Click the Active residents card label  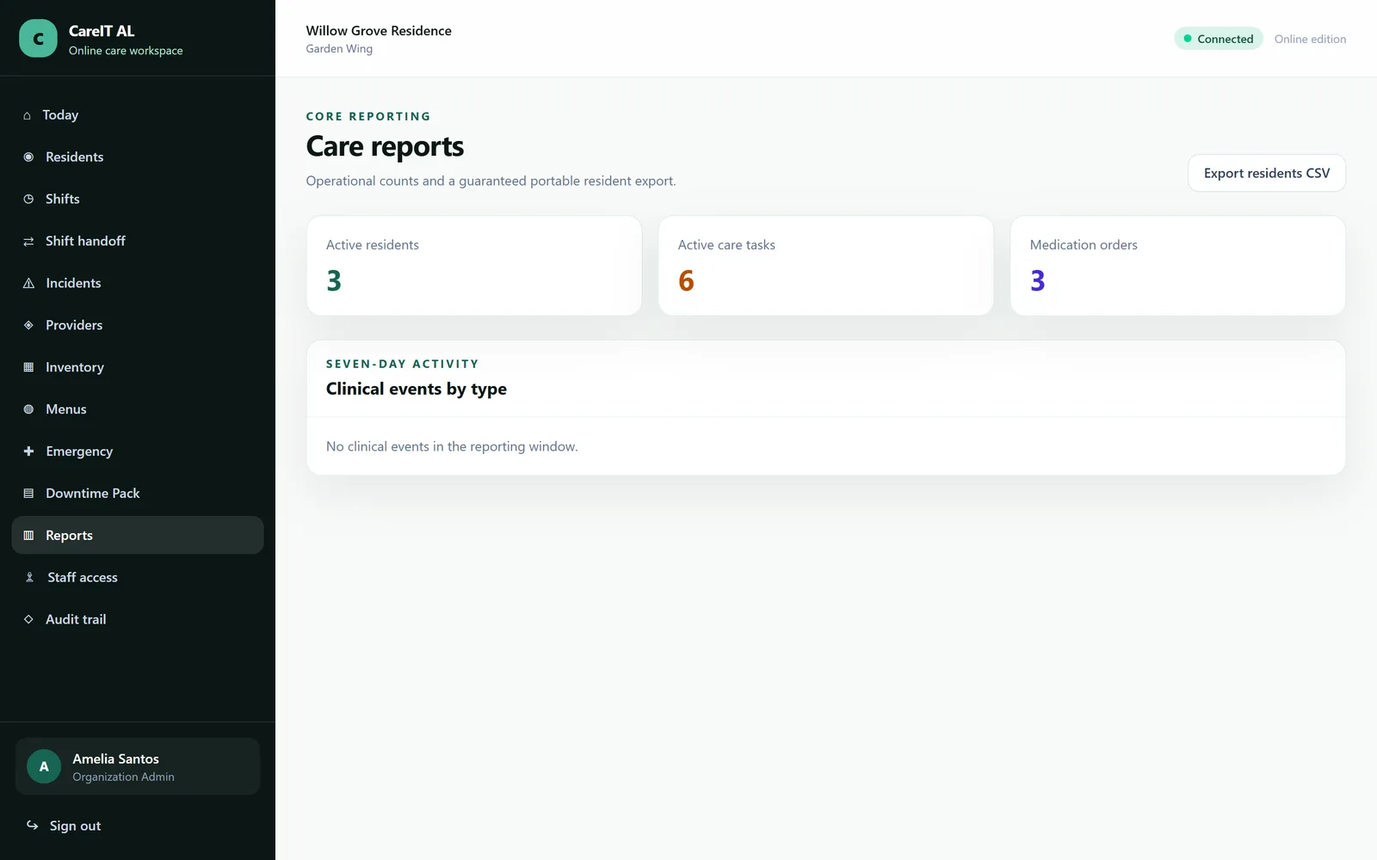(x=373, y=245)
